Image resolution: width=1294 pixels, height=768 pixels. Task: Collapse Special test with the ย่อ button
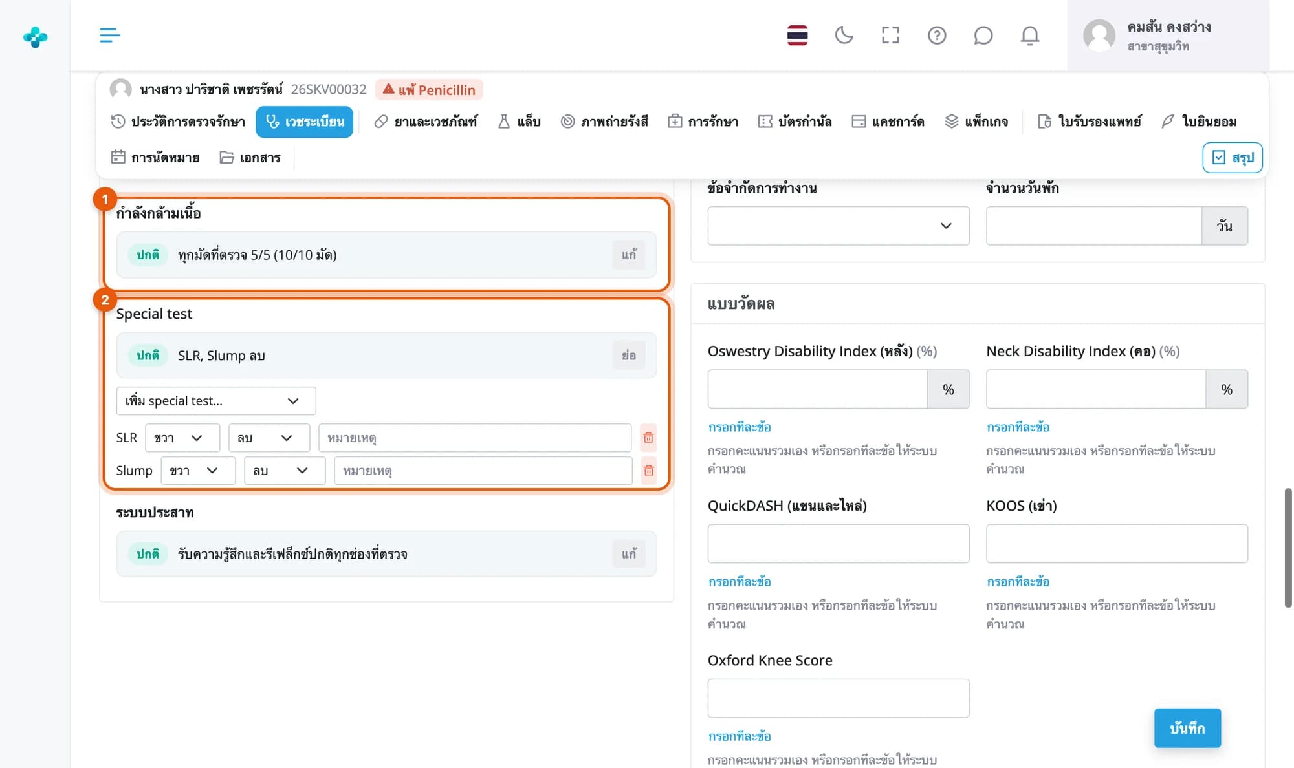tap(629, 356)
